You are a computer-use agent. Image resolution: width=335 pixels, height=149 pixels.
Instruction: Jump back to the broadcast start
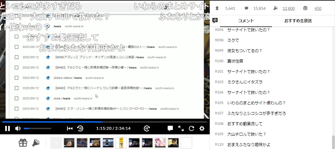[x=69, y=128]
